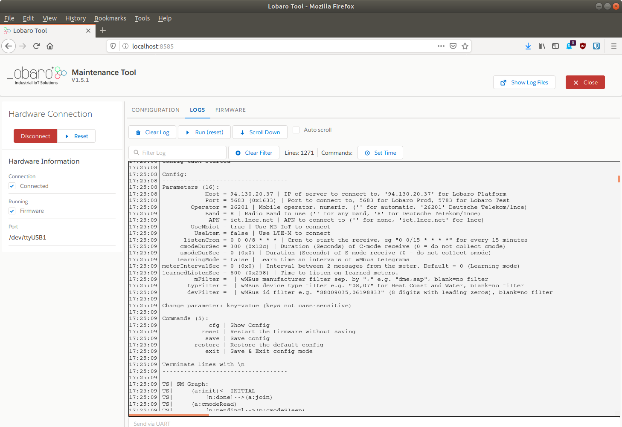This screenshot has width=622, height=427.
Task: Open the Firefox hamburger menu
Action: click(x=614, y=46)
